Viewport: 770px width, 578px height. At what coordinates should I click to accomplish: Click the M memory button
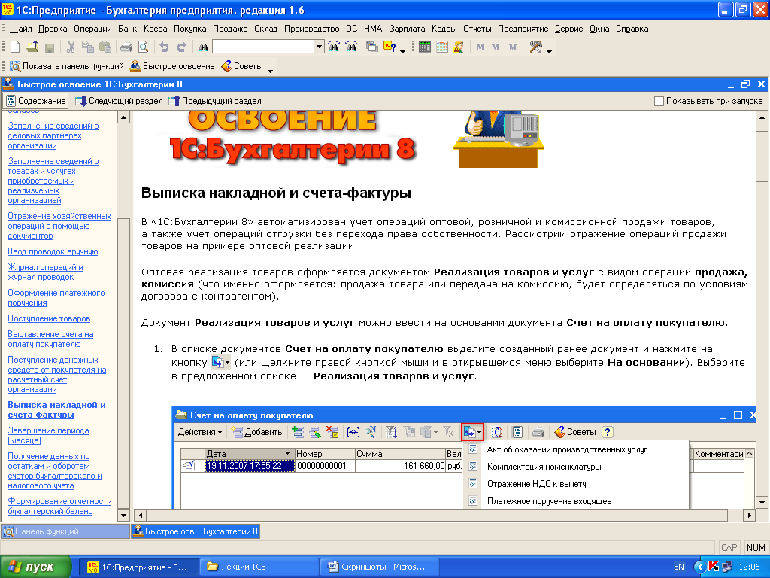[x=480, y=47]
